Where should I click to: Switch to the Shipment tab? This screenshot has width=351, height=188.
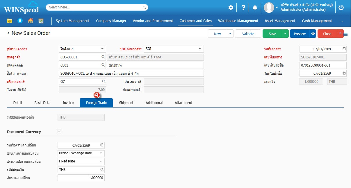pos(126,103)
